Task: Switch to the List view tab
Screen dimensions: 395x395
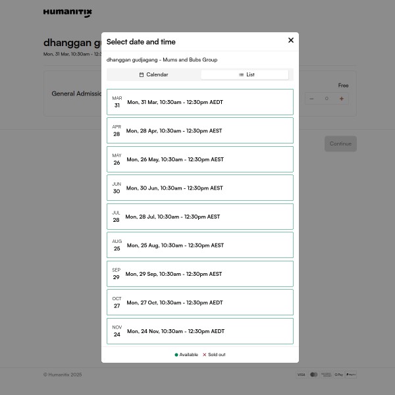Action: pyautogui.click(x=245, y=75)
